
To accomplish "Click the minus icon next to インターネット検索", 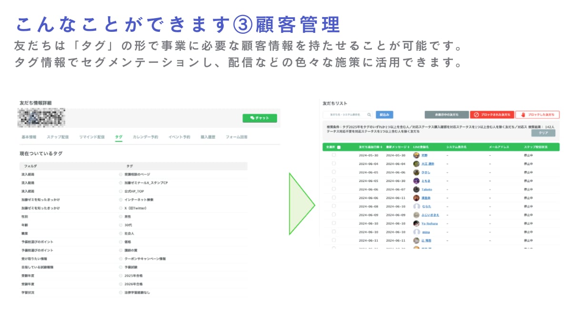I will tap(120, 200).
